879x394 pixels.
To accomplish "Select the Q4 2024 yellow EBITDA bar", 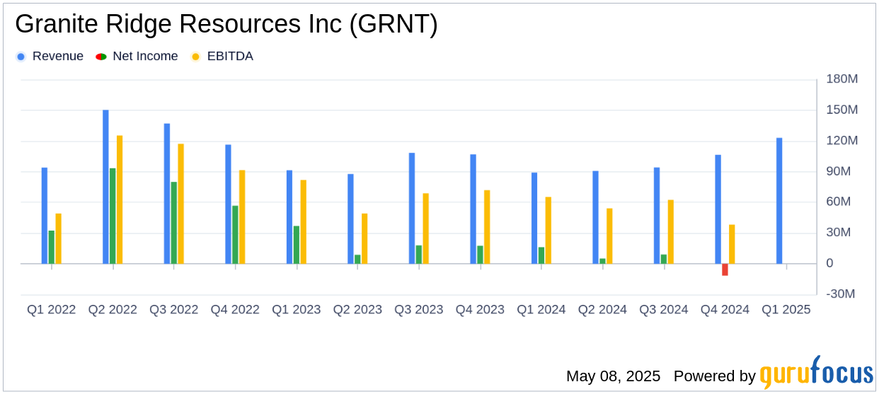I will [x=732, y=244].
